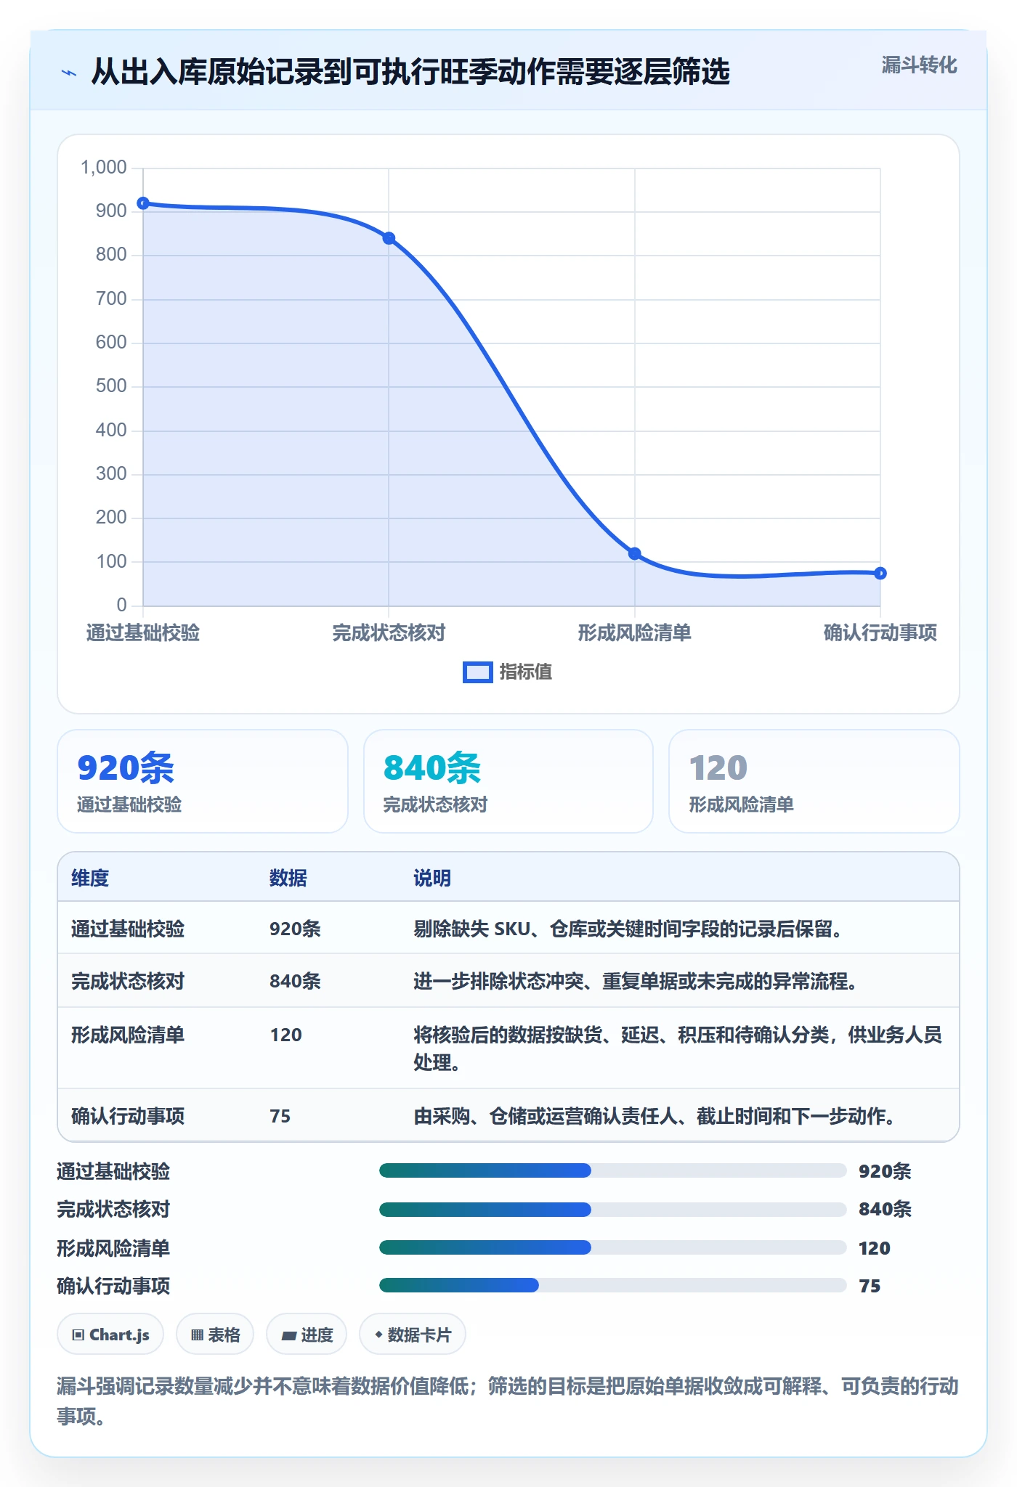This screenshot has height=1487, width=1017.
Task: Click the 漏斗转化 tag label
Action: (x=919, y=65)
